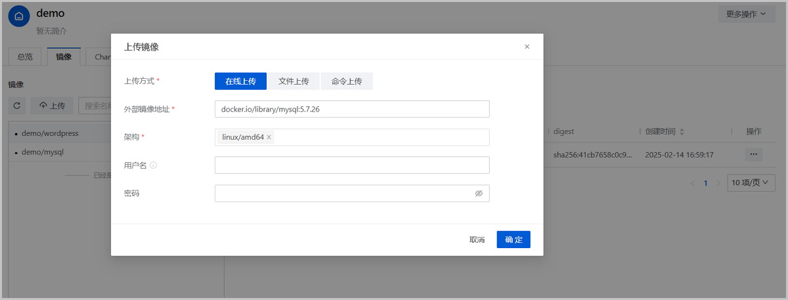Screen dimensions: 788x300
Task: Open the 更多操作 dropdown
Action: pos(751,14)
